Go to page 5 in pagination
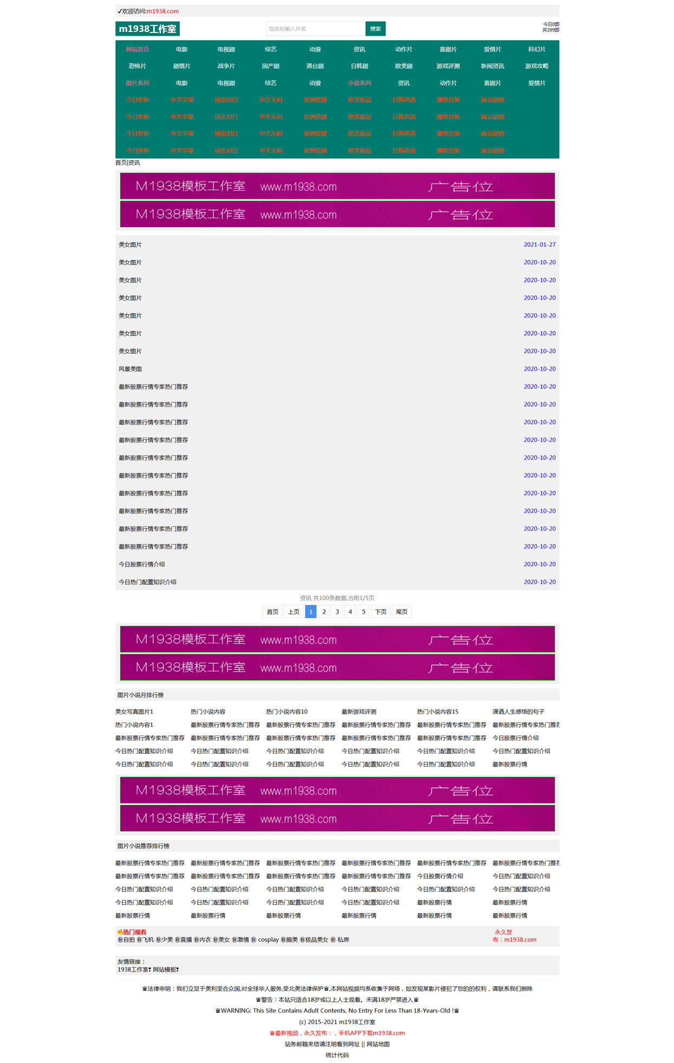This screenshot has width=674, height=1063. (364, 611)
